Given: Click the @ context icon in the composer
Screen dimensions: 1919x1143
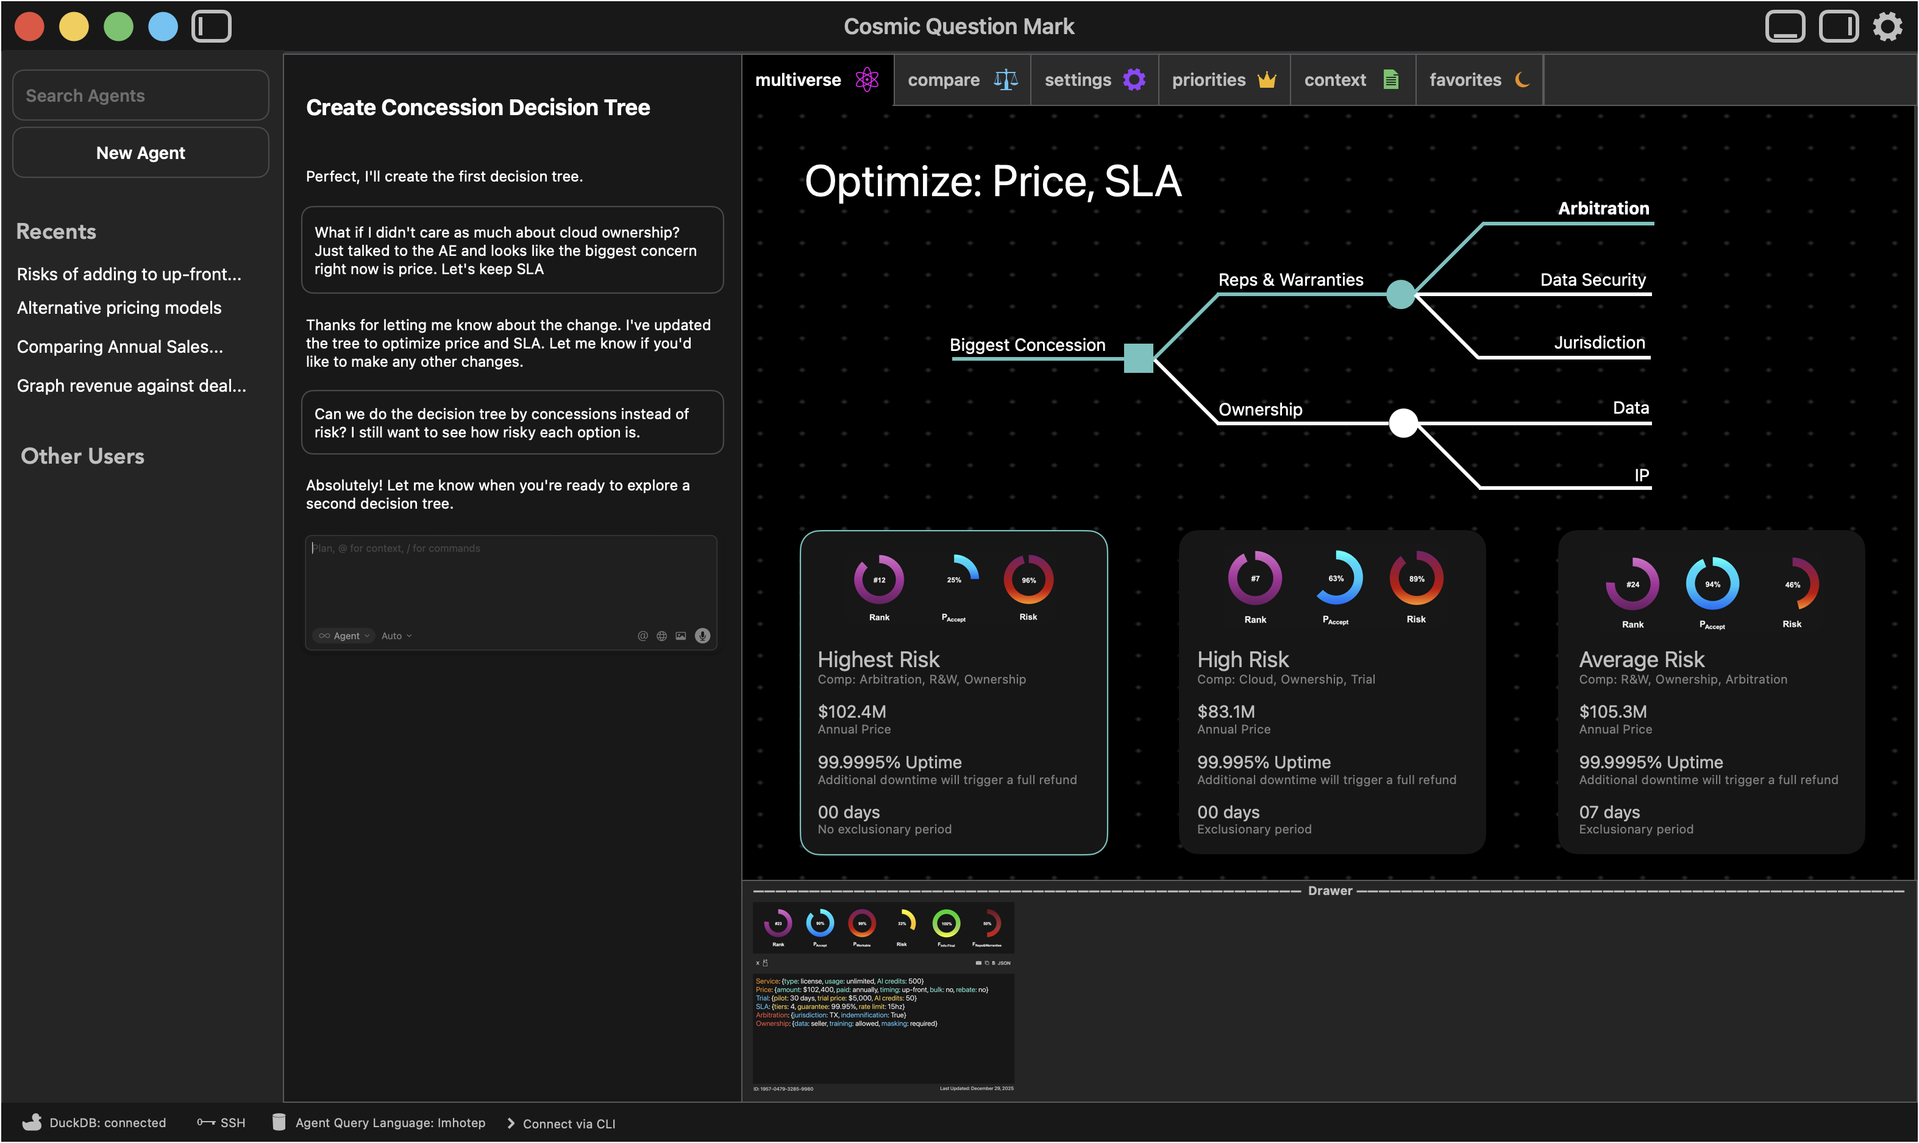Looking at the screenshot, I should coord(643,635).
